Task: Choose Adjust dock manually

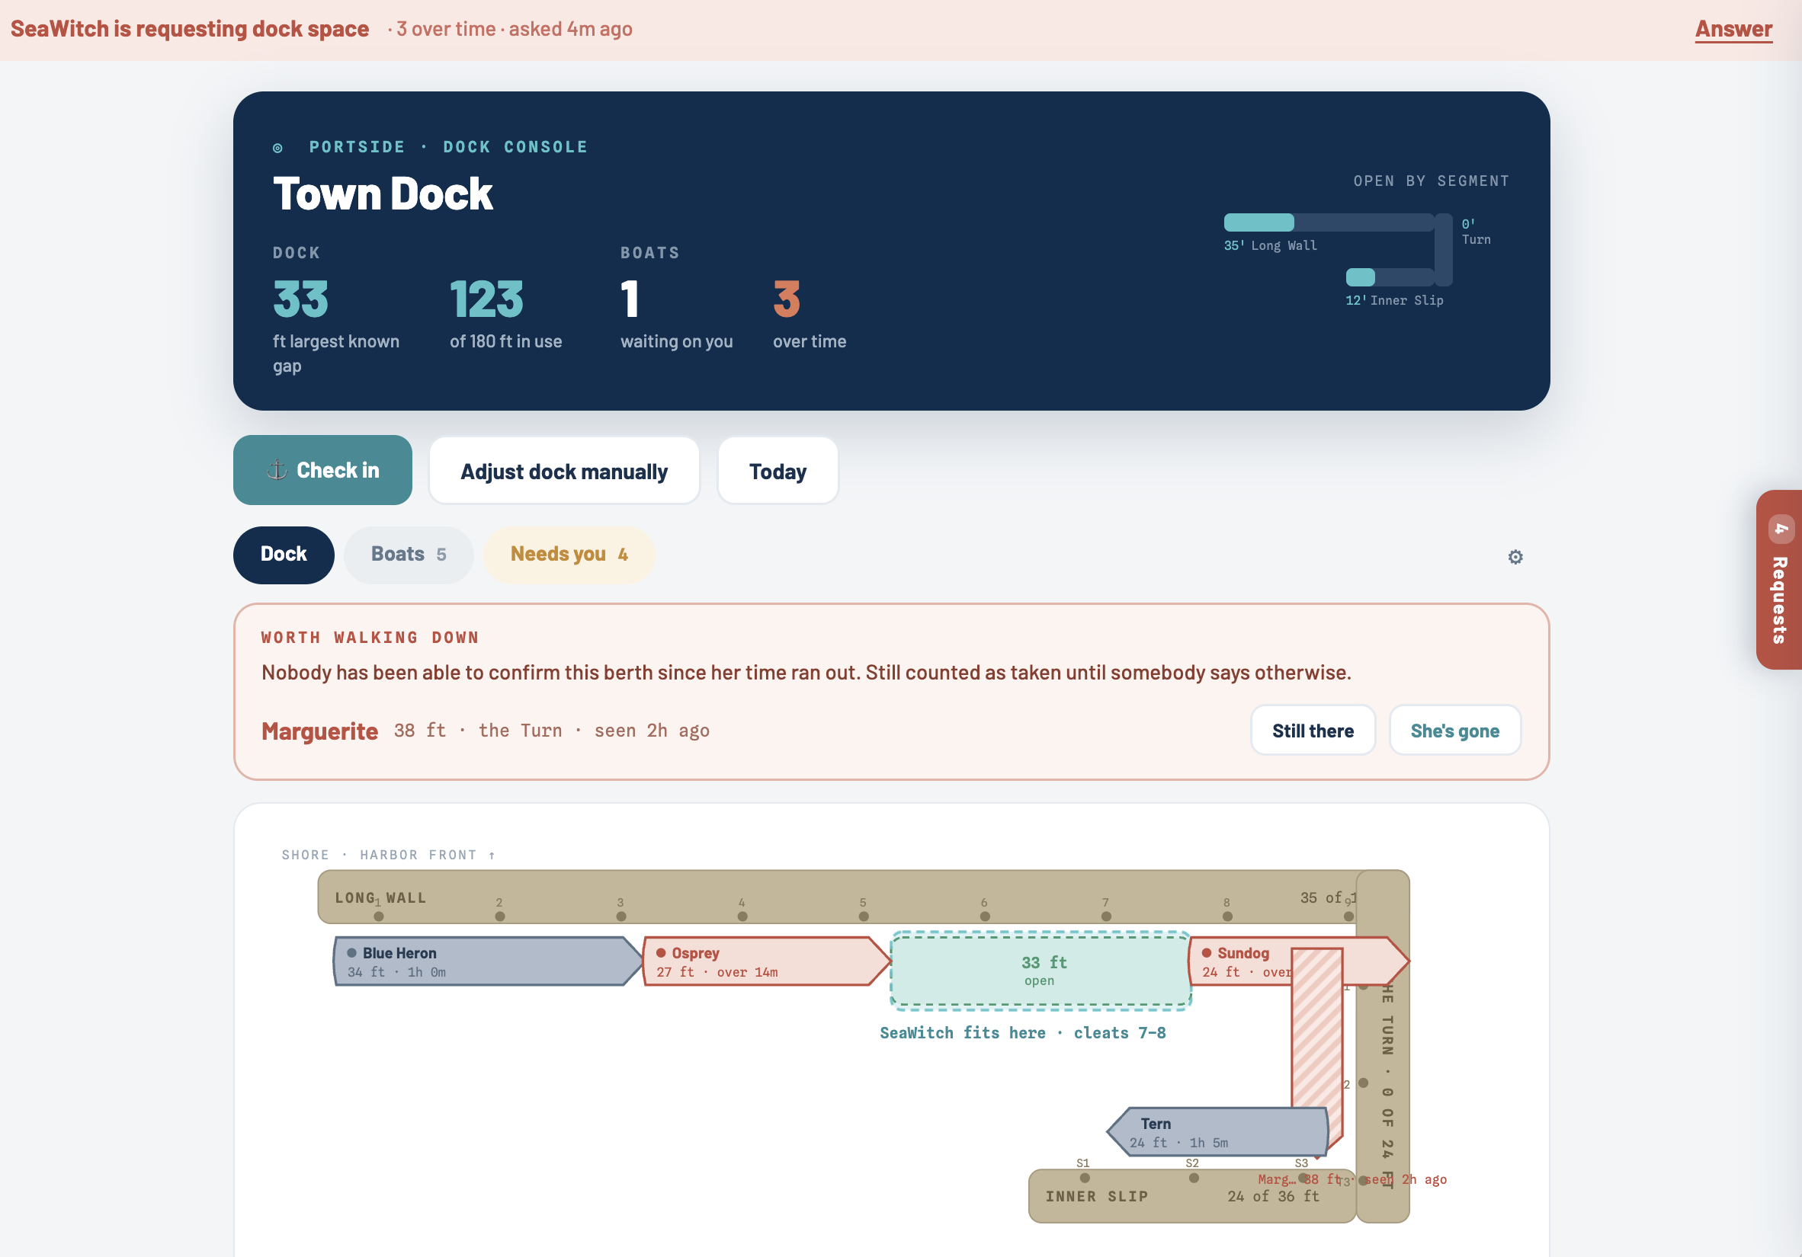Action: [x=564, y=472]
